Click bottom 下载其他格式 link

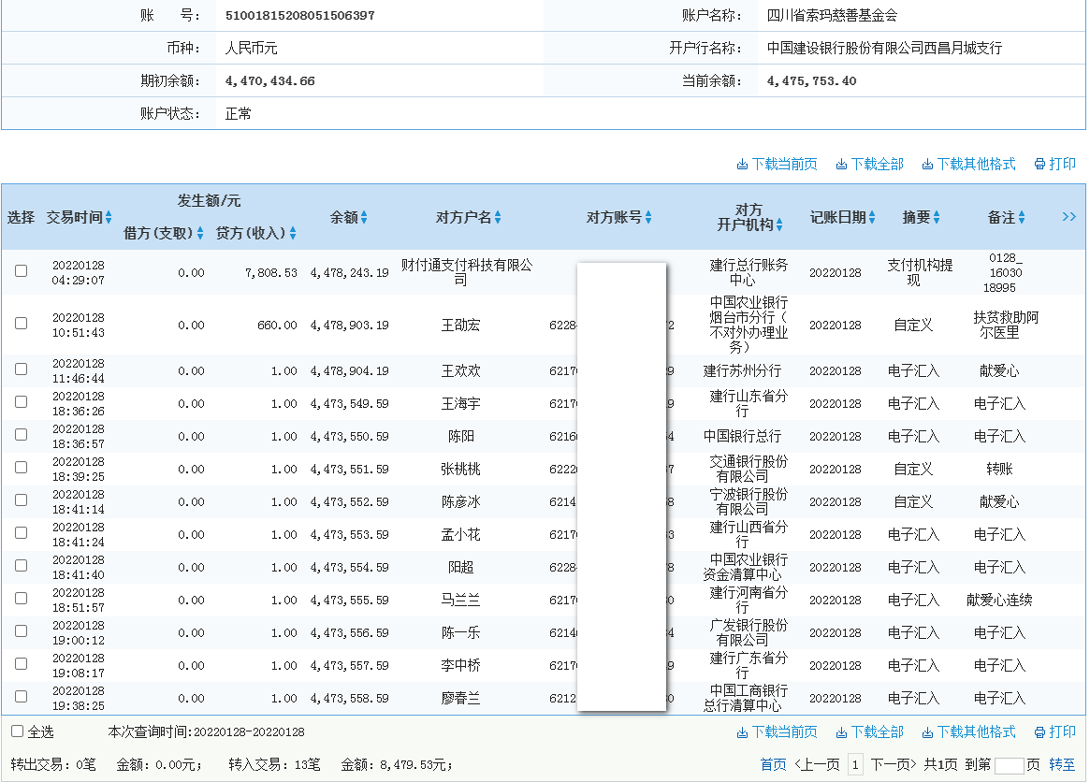click(x=969, y=731)
